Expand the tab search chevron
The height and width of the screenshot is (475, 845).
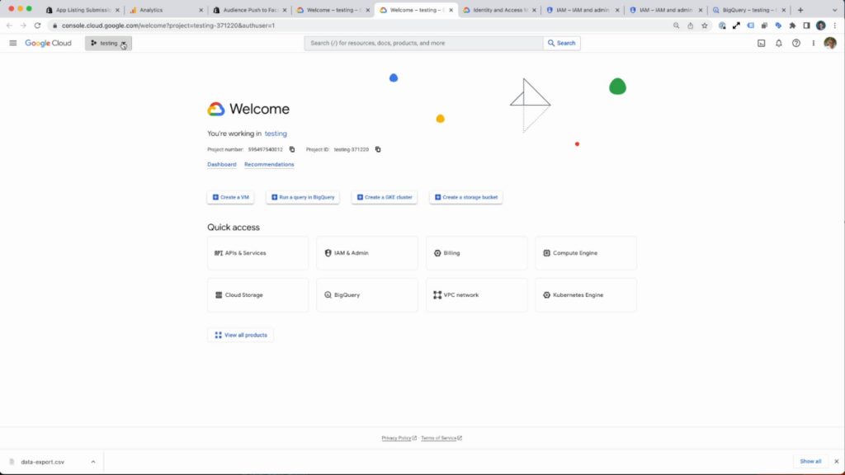click(x=835, y=10)
